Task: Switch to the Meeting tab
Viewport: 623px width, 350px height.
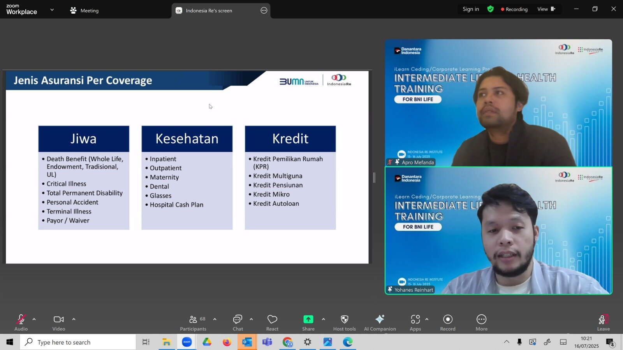Action: (84, 10)
